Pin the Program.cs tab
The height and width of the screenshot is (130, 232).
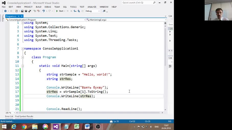click(x=19, y=16)
